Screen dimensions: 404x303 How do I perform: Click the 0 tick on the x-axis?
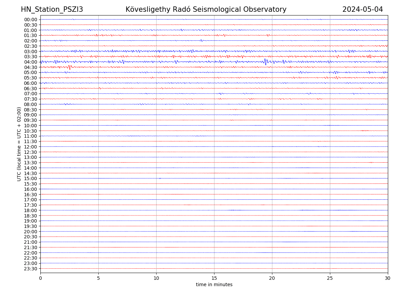pos(40,278)
